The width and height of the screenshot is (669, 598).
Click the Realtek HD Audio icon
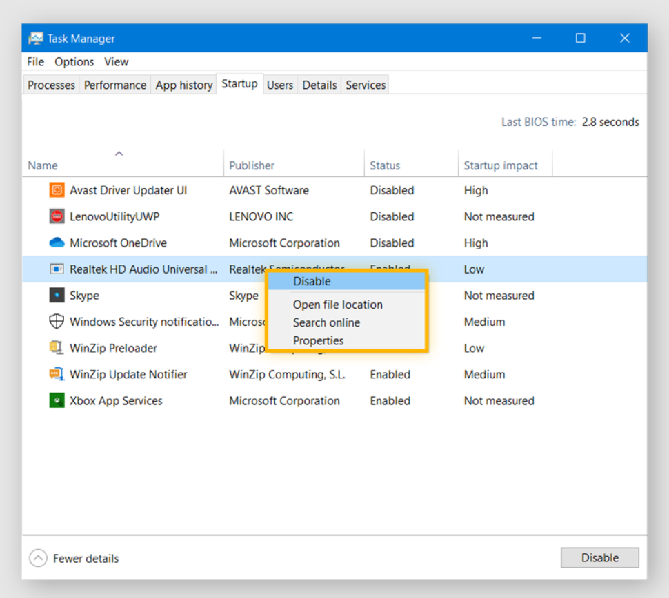(x=57, y=269)
